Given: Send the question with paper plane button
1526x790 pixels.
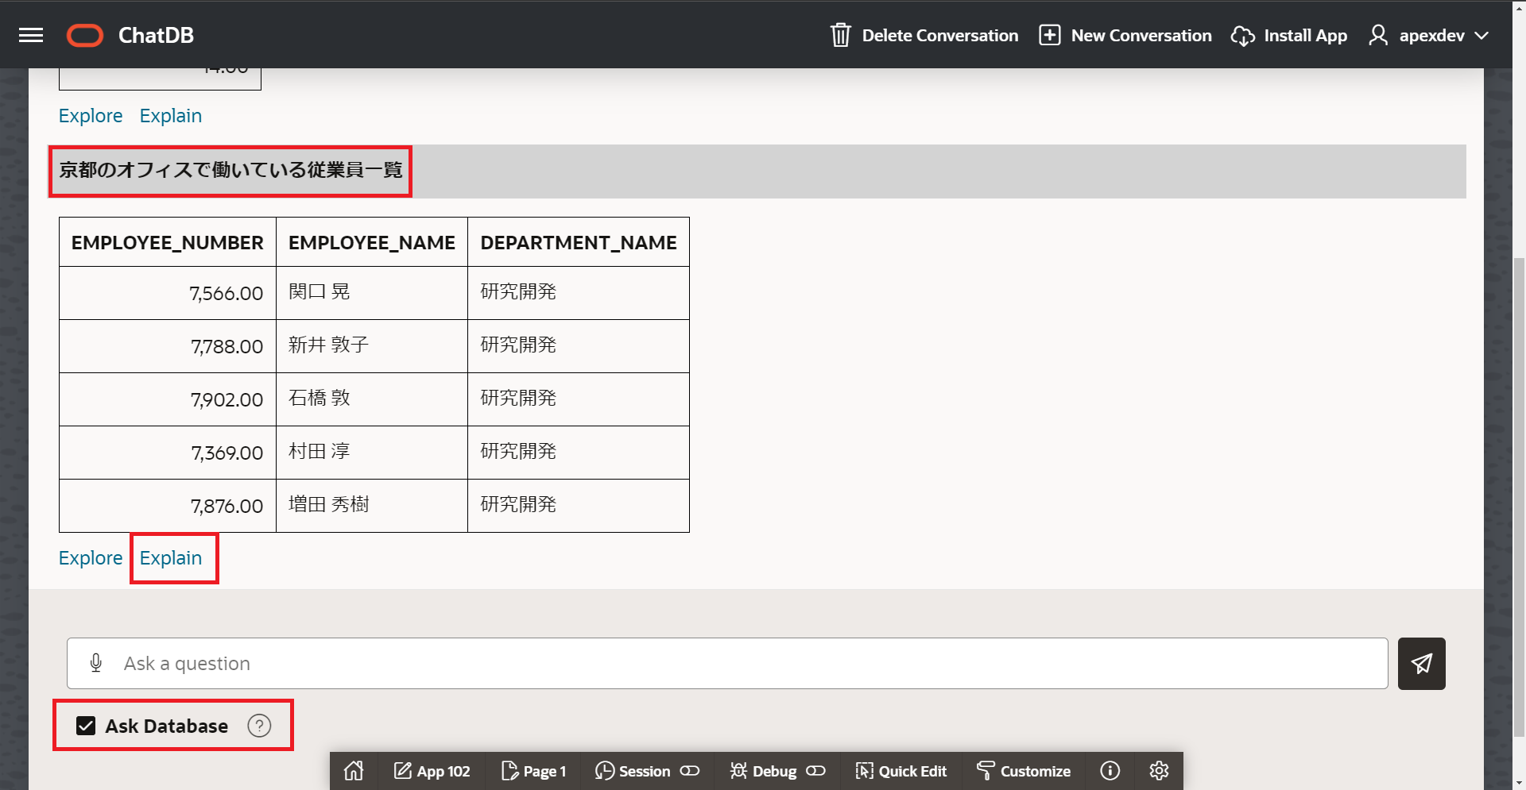Looking at the screenshot, I should (x=1421, y=663).
